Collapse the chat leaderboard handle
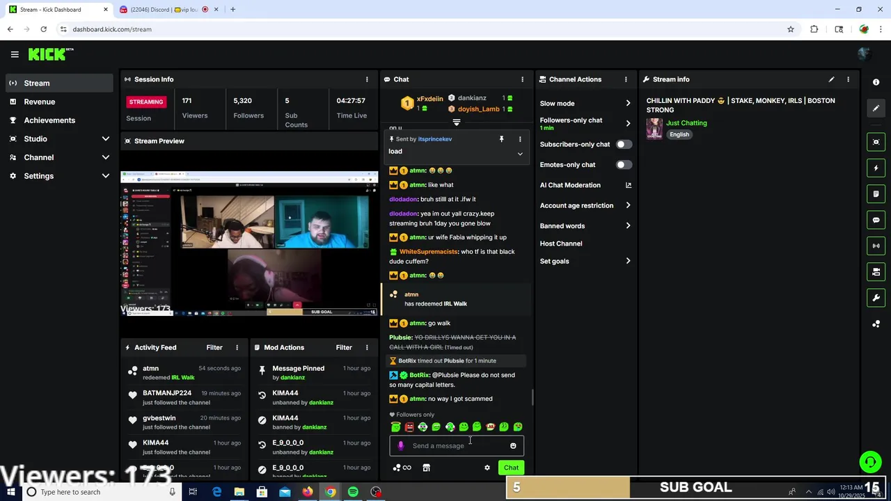891x501 pixels. click(457, 122)
